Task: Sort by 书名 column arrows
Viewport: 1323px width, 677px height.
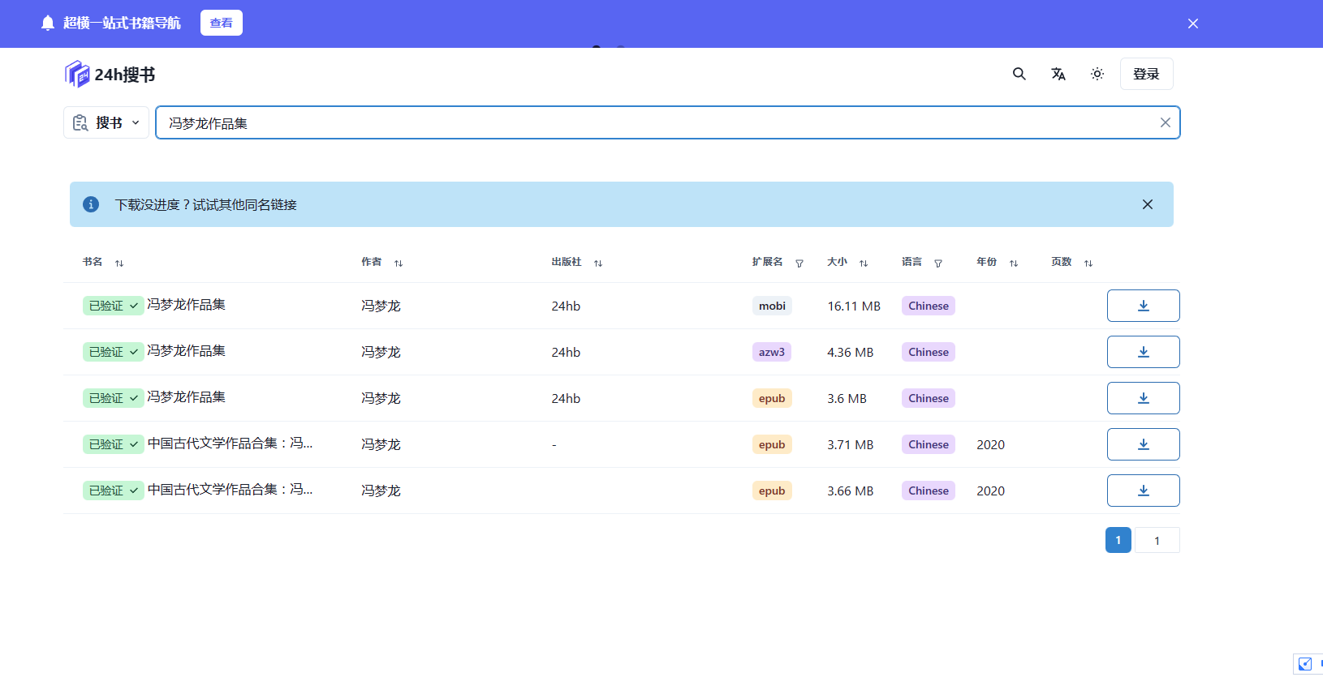Action: [119, 263]
